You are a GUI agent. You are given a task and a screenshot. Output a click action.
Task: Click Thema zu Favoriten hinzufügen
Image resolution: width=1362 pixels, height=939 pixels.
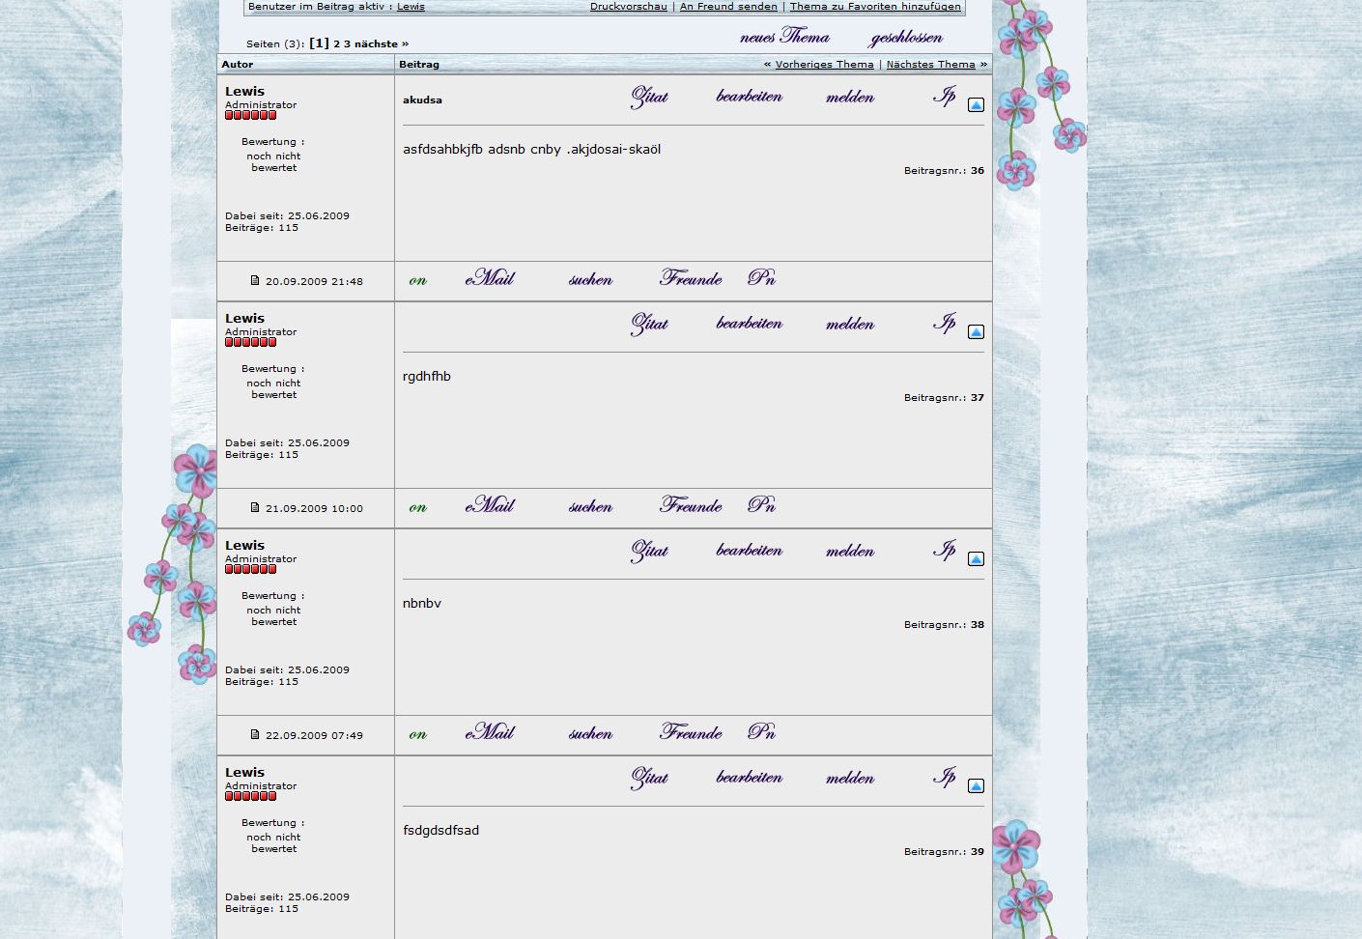pos(875,7)
